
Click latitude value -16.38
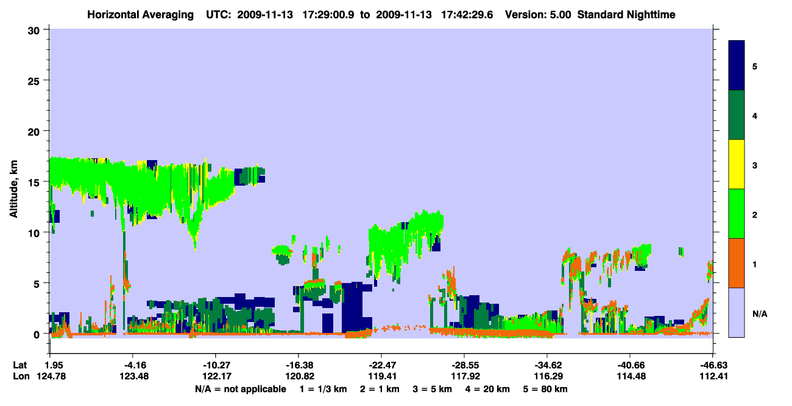pyautogui.click(x=298, y=365)
